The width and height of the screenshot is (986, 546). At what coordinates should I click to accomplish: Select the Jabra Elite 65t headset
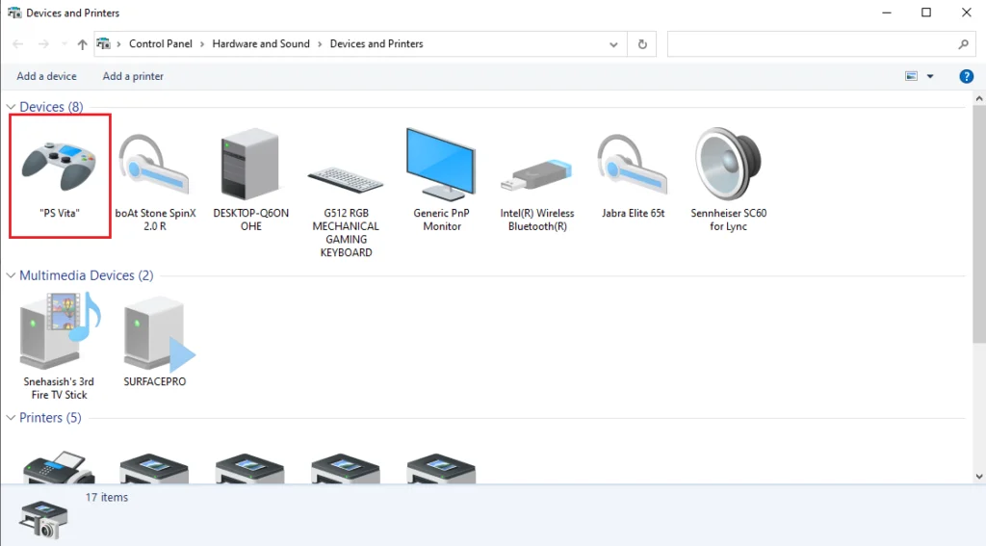click(x=633, y=176)
